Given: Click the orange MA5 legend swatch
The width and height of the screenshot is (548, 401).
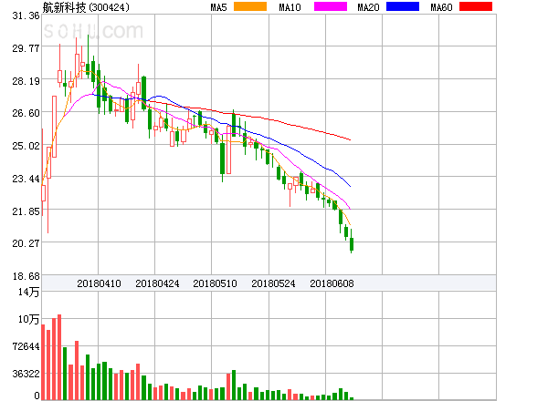Looking at the screenshot, I should 250,6.
